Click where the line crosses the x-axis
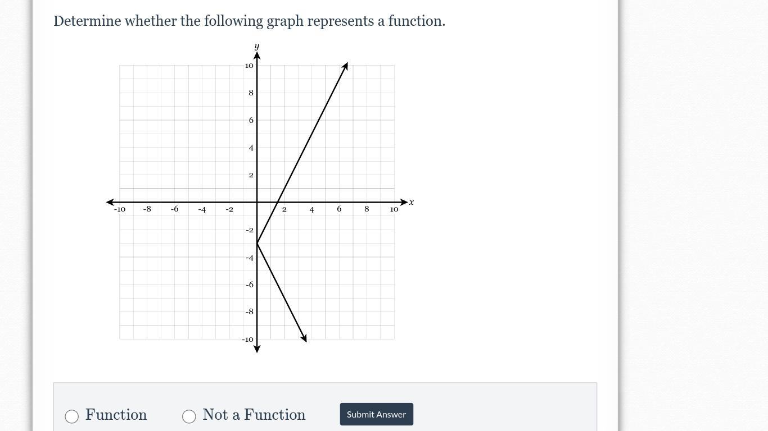 (278, 202)
